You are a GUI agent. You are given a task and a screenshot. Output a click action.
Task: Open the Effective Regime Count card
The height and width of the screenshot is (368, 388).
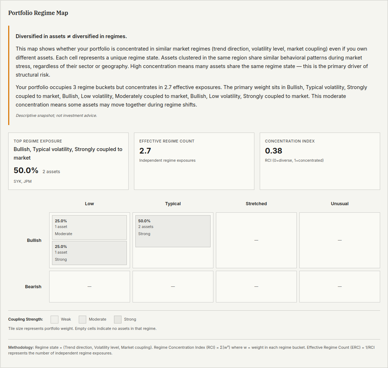click(x=194, y=161)
